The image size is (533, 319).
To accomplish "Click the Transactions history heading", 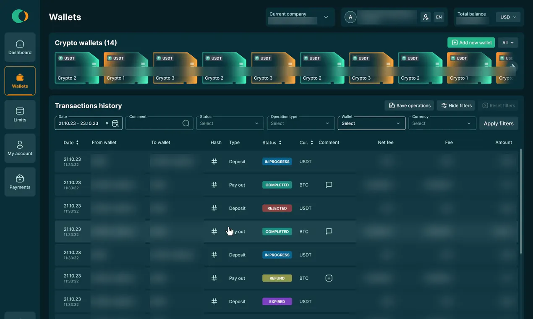I will coord(88,106).
